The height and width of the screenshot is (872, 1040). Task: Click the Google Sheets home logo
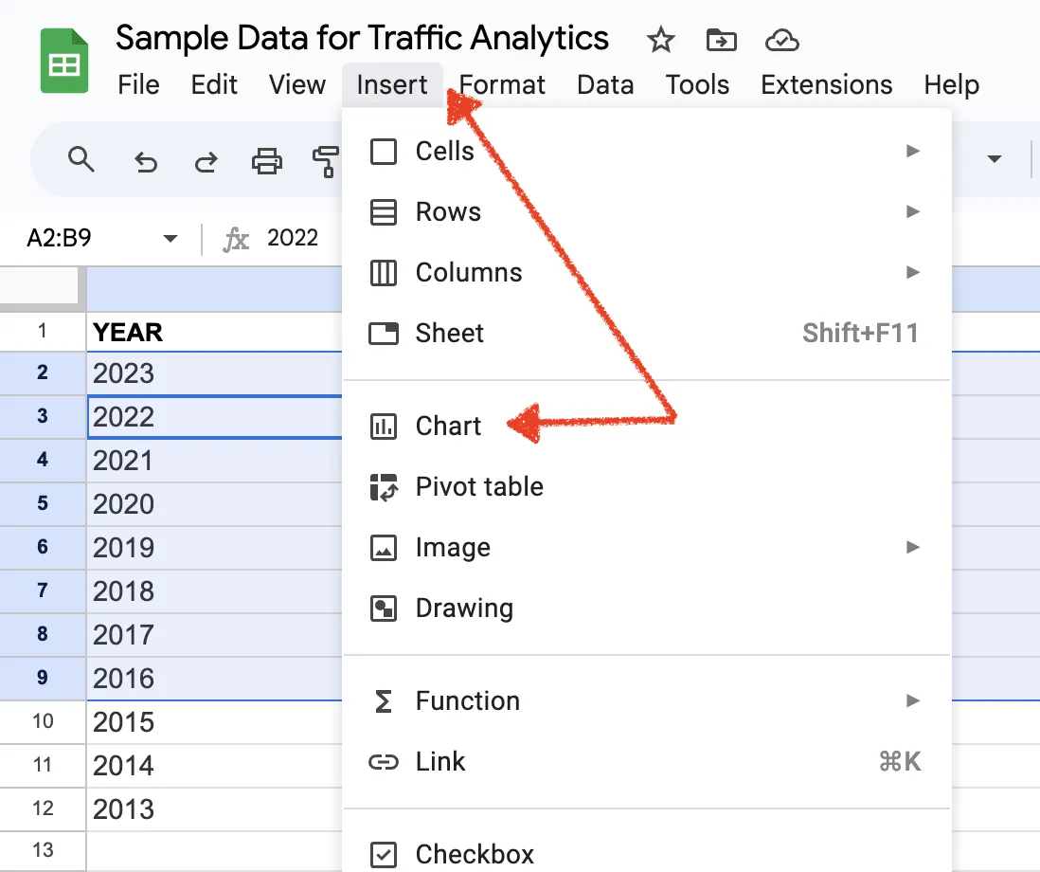coord(63,61)
